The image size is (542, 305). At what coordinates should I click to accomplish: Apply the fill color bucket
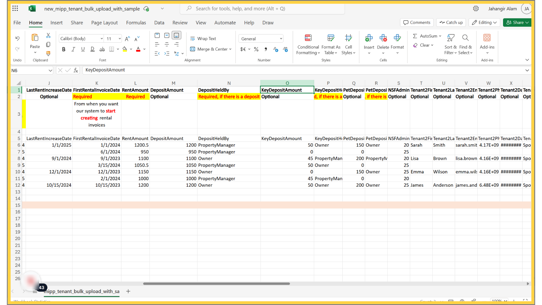tap(125, 49)
